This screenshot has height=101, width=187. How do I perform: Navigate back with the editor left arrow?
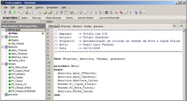174,26
